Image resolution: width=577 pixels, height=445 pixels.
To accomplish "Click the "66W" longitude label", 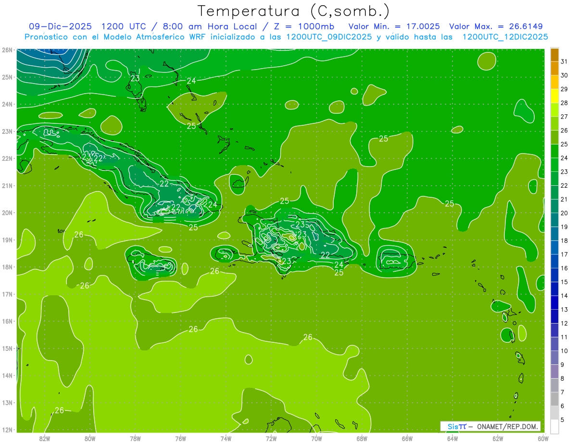I will tap(407, 438).
